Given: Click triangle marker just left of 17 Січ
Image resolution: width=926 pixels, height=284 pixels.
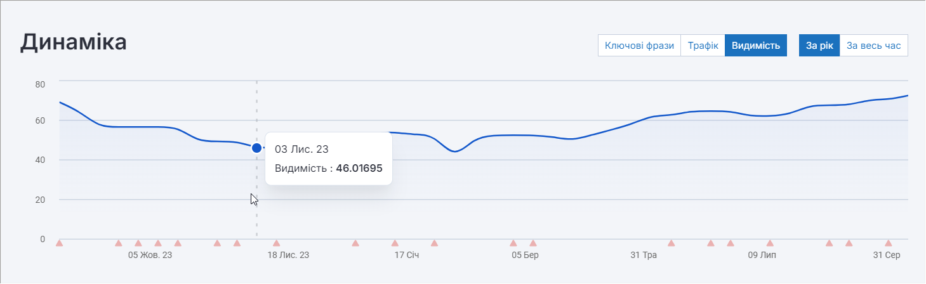Looking at the screenshot, I should tap(395, 243).
